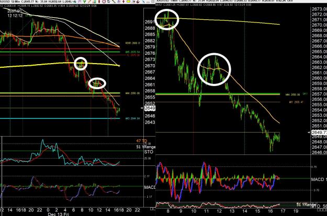The height and width of the screenshot is (216, 327).
Task: Click the 2653 price label on right chart axis
Action: click(319, 115)
